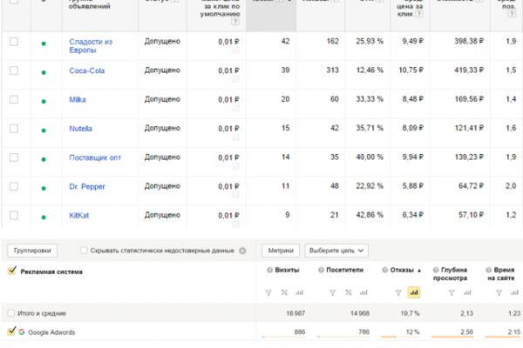Screen dimensions: 523x348
Task: Click filter icon under Время на сайте column
Action: point(499,292)
